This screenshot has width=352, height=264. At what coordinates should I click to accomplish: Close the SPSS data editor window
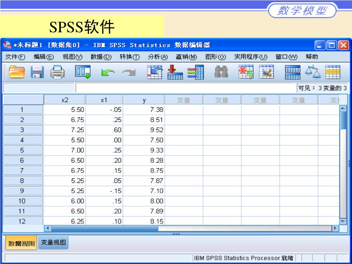(343, 45)
